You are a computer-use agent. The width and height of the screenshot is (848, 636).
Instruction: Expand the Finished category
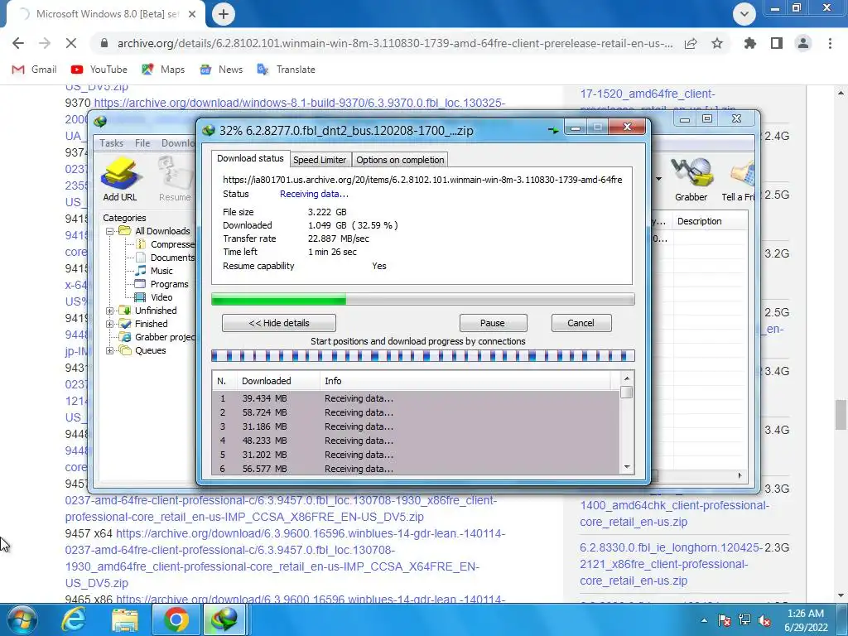point(110,324)
